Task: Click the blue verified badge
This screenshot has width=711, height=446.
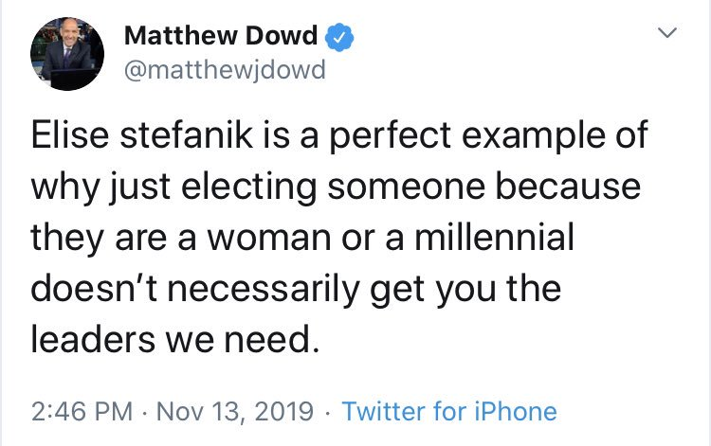Action: pos(340,37)
